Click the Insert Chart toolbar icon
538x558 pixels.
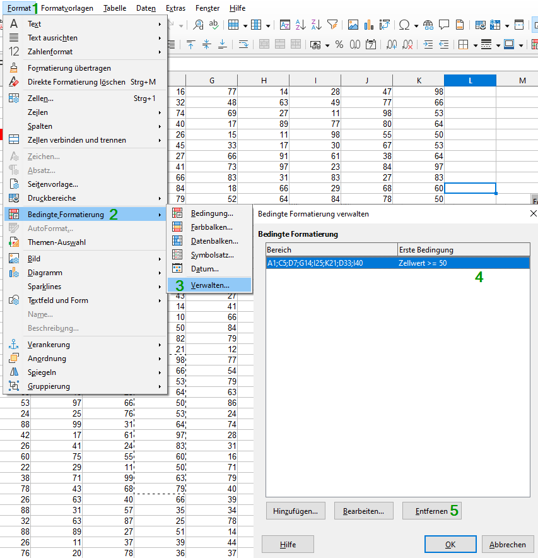(368, 25)
